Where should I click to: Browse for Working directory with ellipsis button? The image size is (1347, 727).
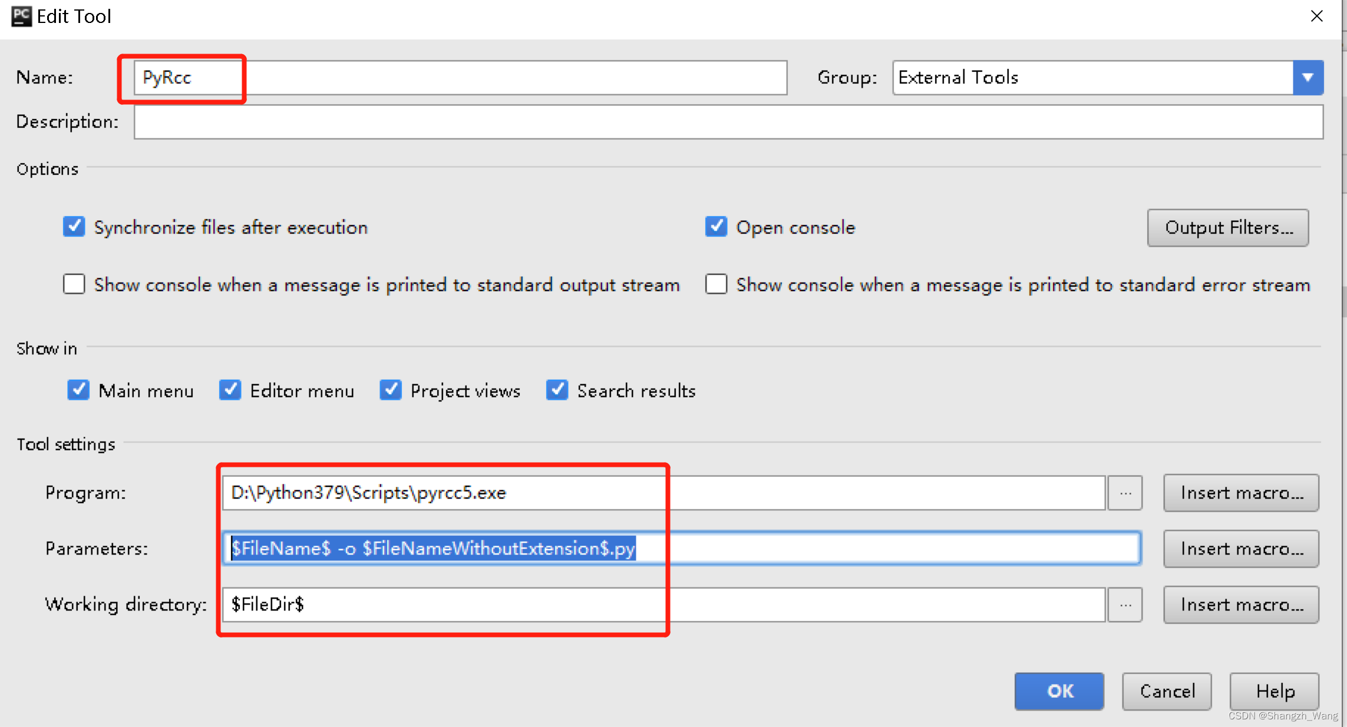point(1125,605)
